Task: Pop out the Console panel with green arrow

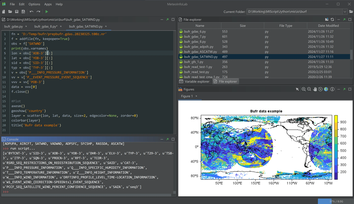Action: tap(167, 139)
